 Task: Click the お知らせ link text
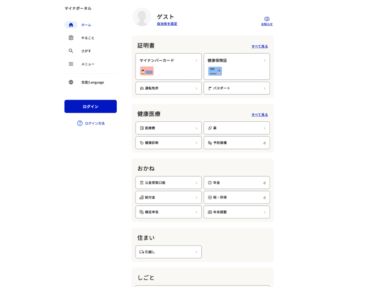click(x=267, y=24)
